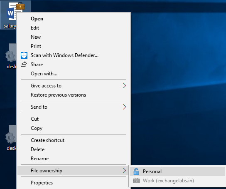Expand the File ownership submenu arrow
Screen dimensions: 226x189
124,171
